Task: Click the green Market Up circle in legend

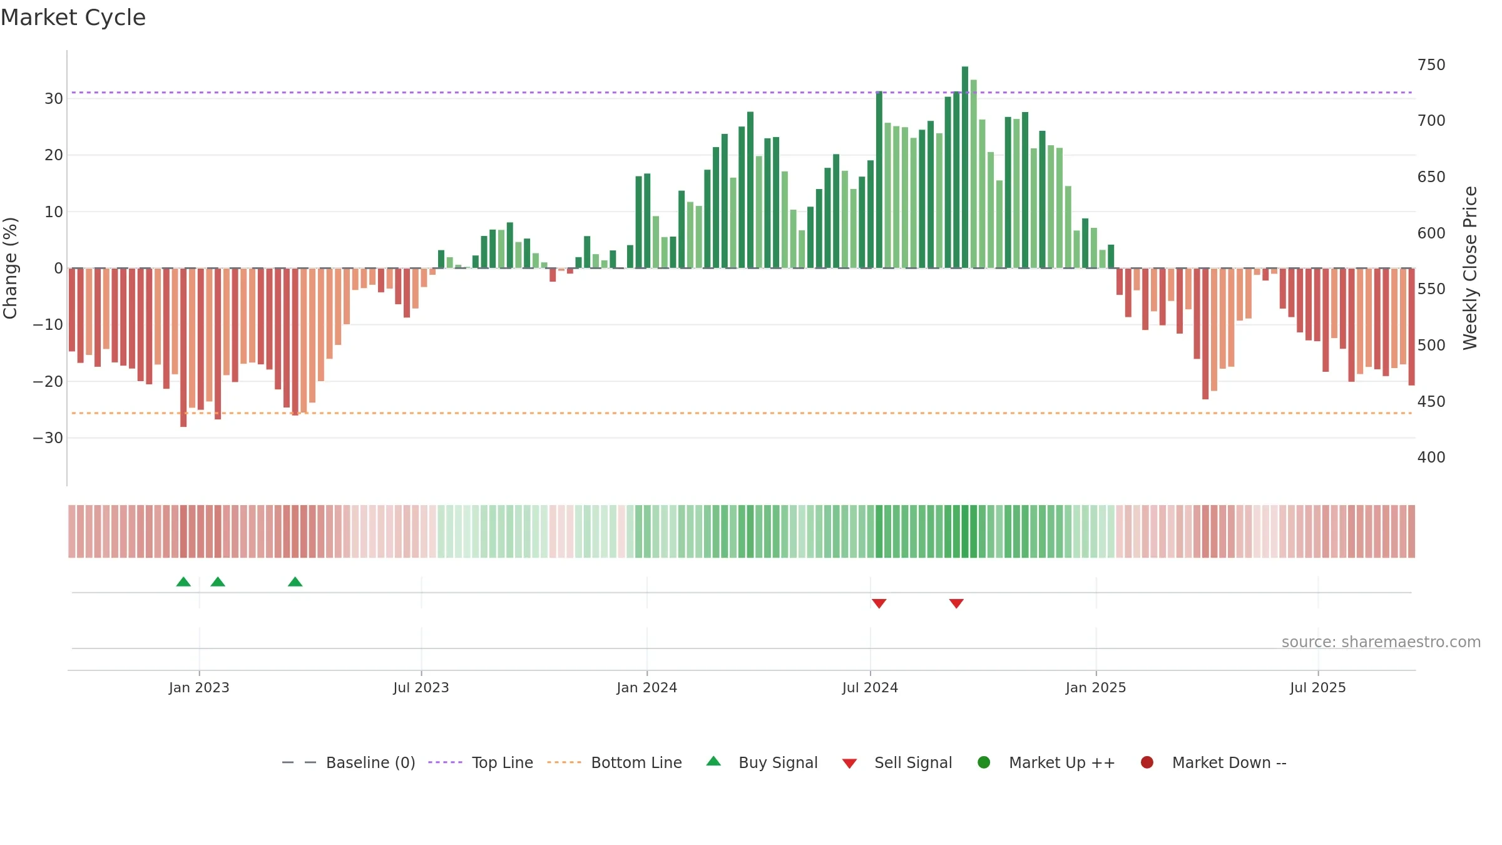Action: [x=984, y=762]
